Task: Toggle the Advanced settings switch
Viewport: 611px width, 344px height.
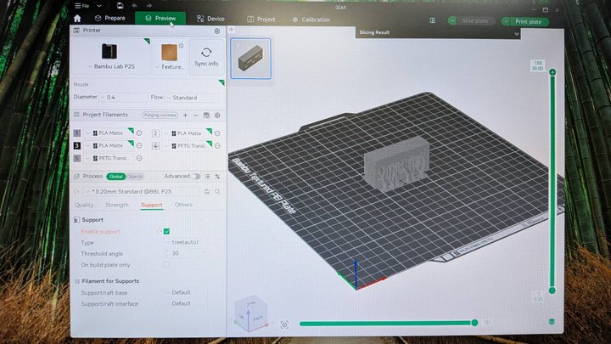Action: point(196,177)
